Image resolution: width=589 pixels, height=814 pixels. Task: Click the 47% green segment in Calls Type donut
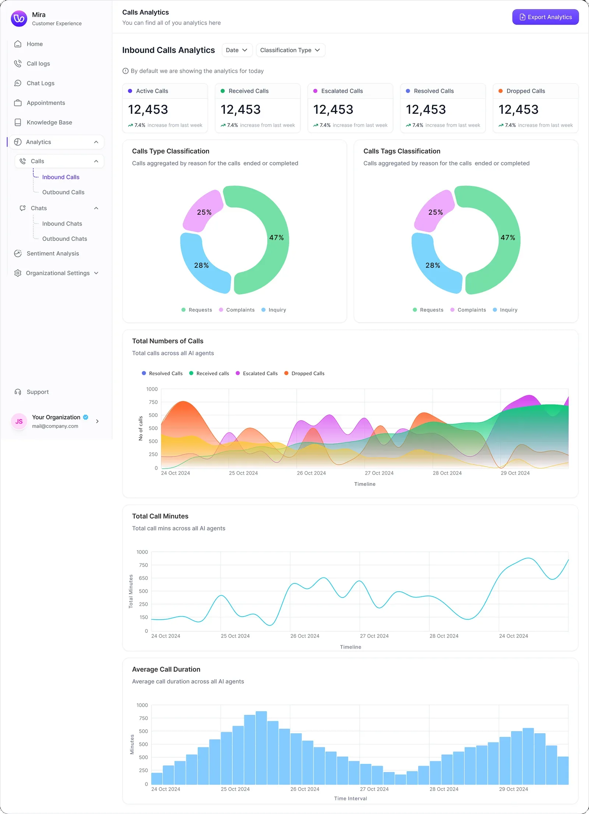[277, 238]
